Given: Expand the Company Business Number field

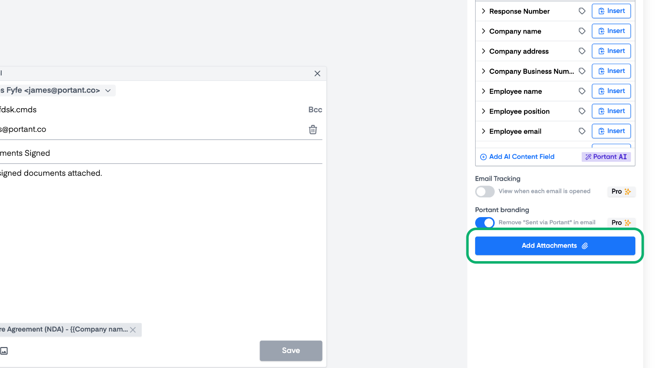Looking at the screenshot, I should (484, 71).
